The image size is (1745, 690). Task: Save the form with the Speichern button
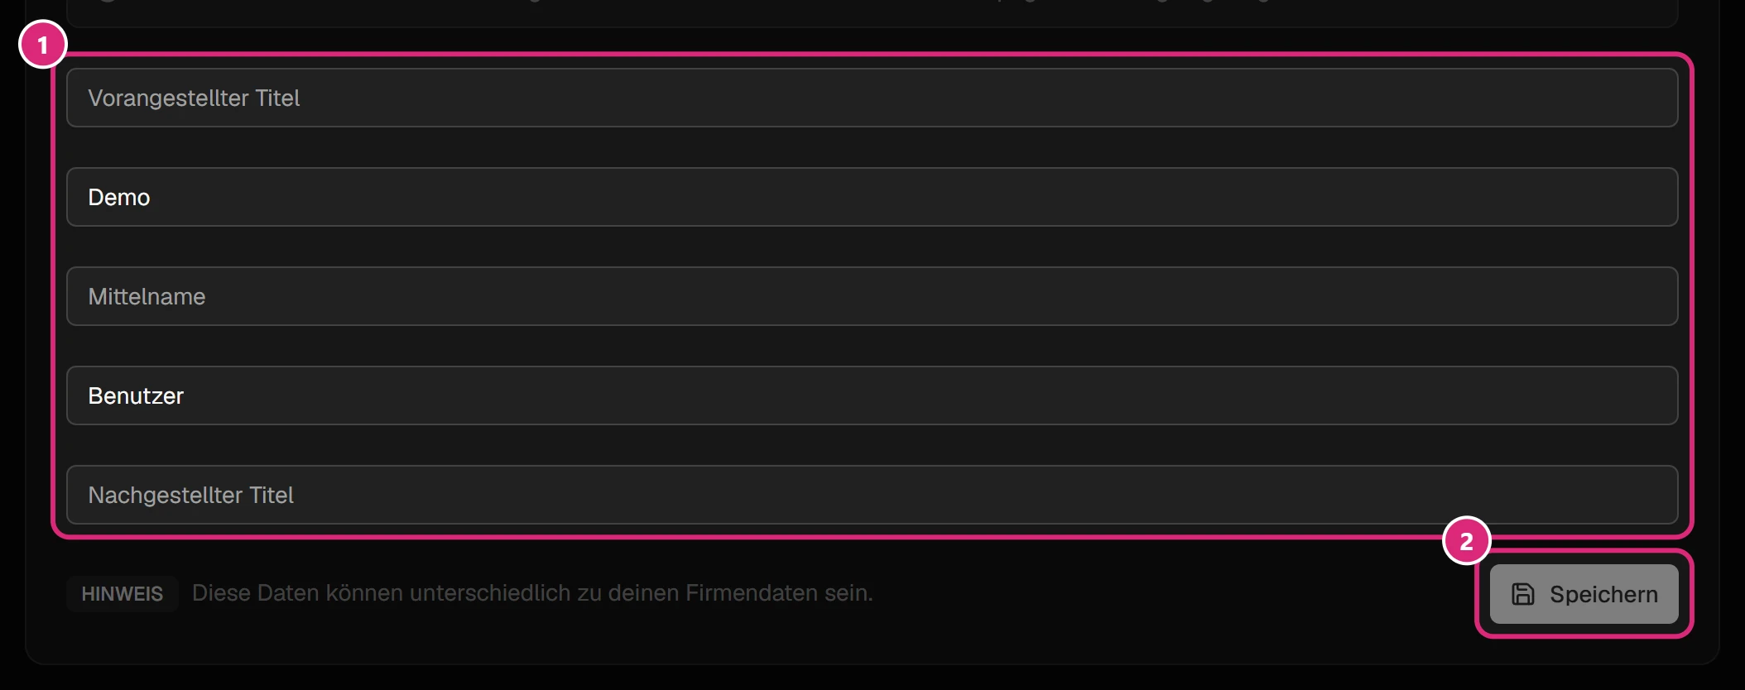pos(1584,594)
